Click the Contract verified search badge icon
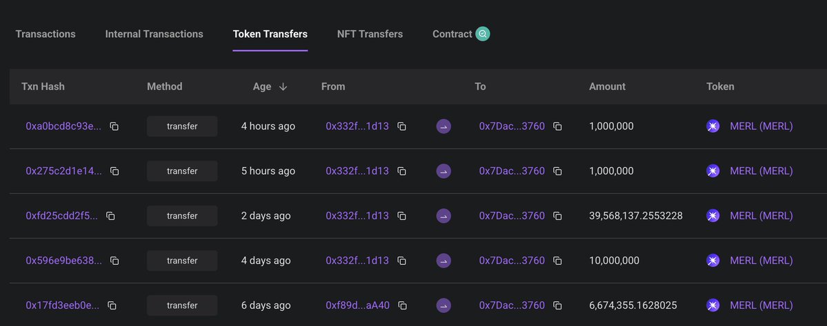 [x=483, y=34]
